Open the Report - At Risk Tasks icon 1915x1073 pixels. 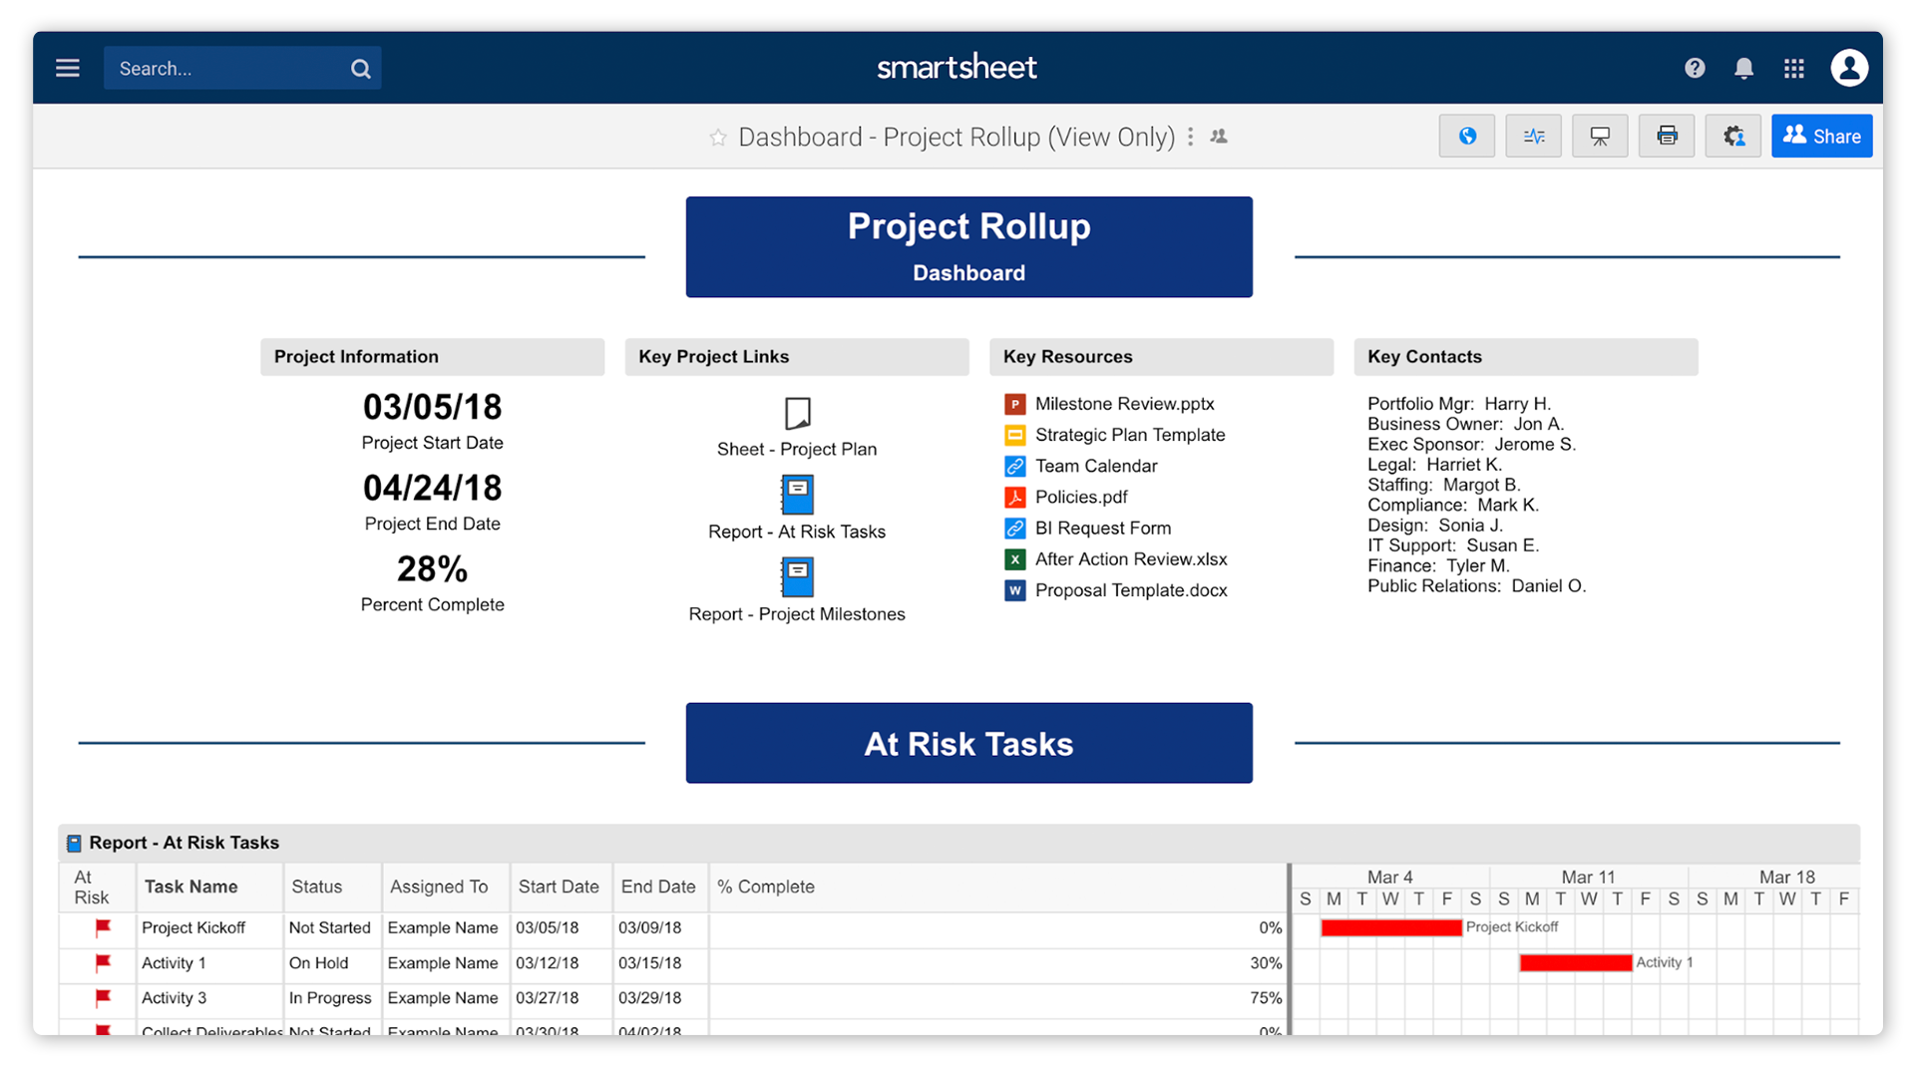click(x=797, y=495)
